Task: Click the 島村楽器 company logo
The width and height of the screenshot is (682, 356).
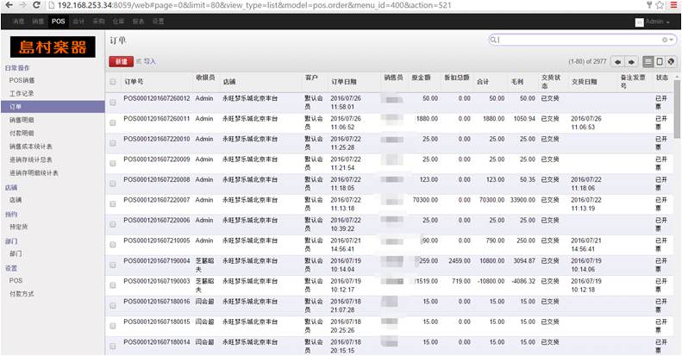Action: tap(53, 47)
